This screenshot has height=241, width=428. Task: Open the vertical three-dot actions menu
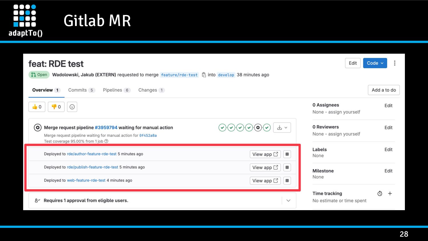[x=395, y=63]
